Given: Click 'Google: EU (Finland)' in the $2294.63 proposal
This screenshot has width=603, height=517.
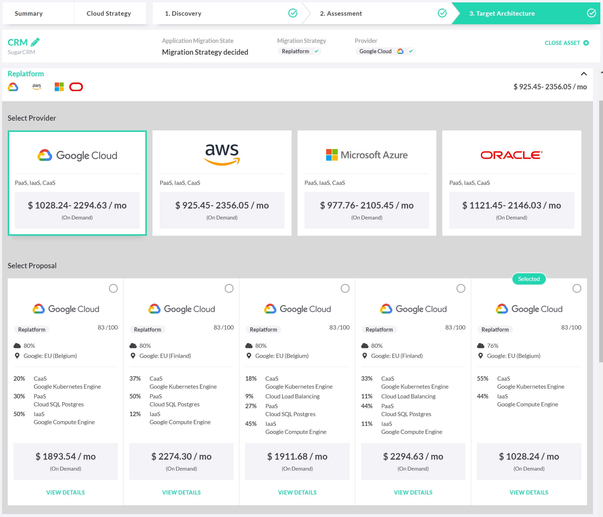Looking at the screenshot, I should tap(397, 356).
